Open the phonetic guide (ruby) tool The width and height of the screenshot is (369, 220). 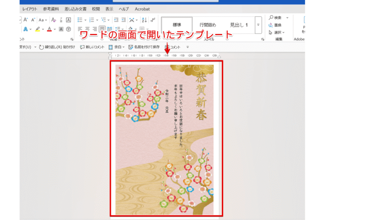pos(61,20)
